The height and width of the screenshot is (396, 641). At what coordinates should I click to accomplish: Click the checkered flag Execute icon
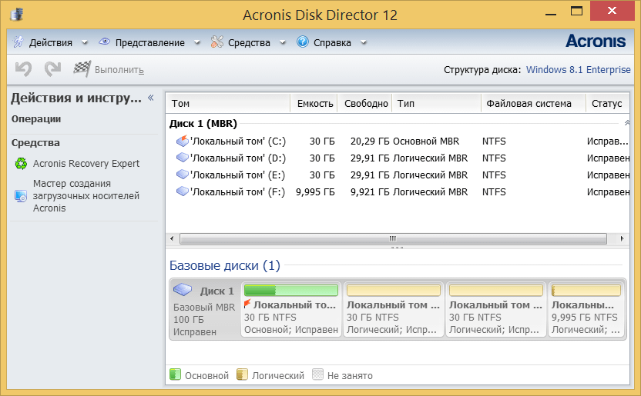tap(82, 69)
